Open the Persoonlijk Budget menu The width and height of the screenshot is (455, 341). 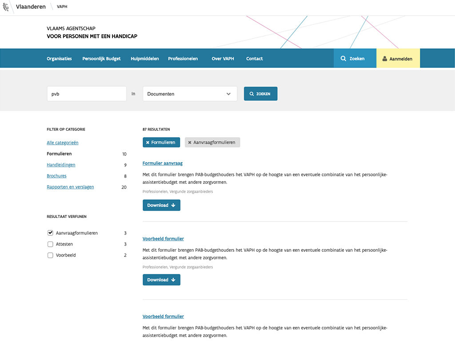[101, 59]
